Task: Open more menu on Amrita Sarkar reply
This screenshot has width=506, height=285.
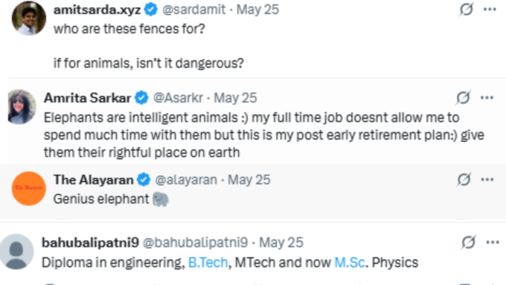Action: tap(487, 97)
